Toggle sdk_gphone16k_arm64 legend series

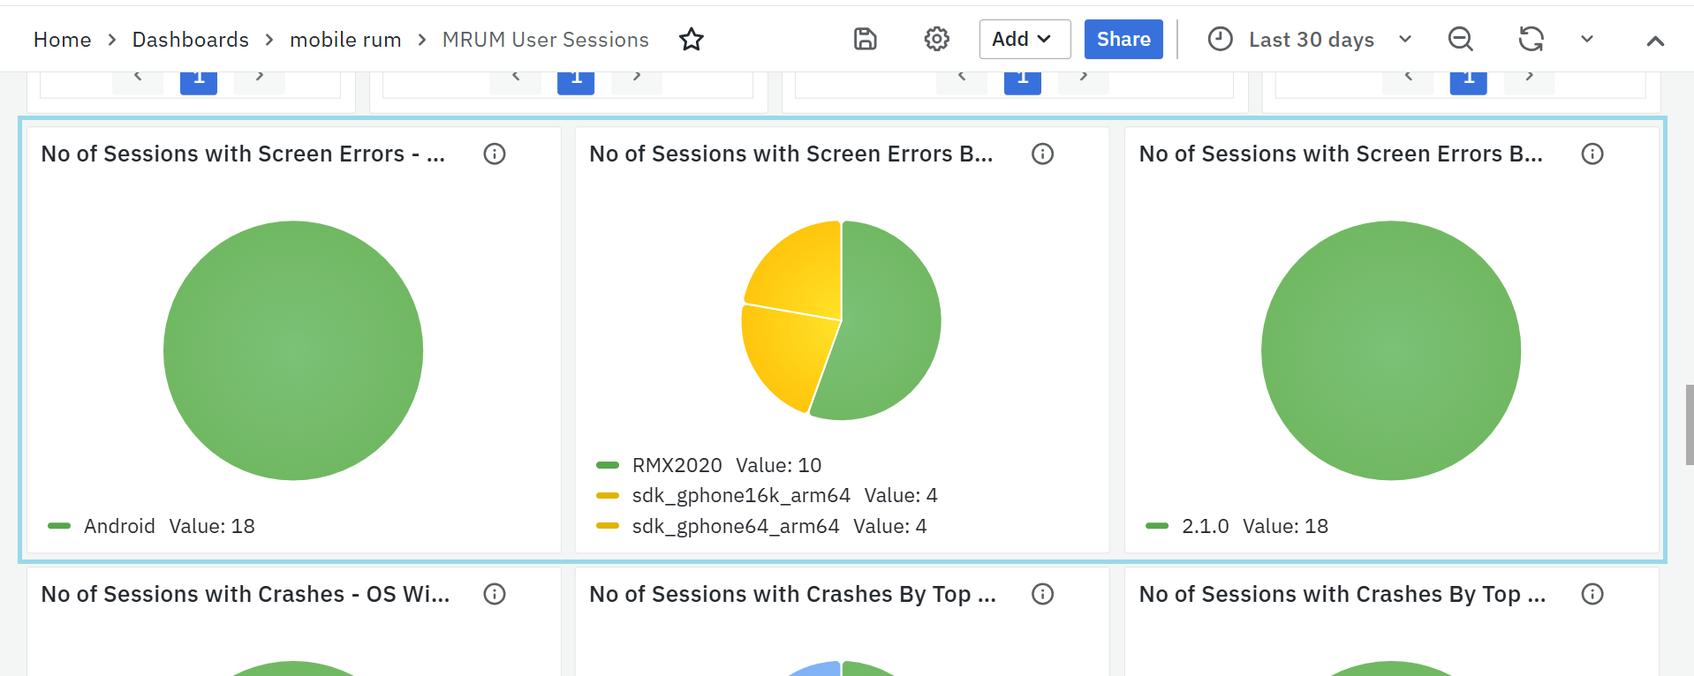click(x=740, y=495)
